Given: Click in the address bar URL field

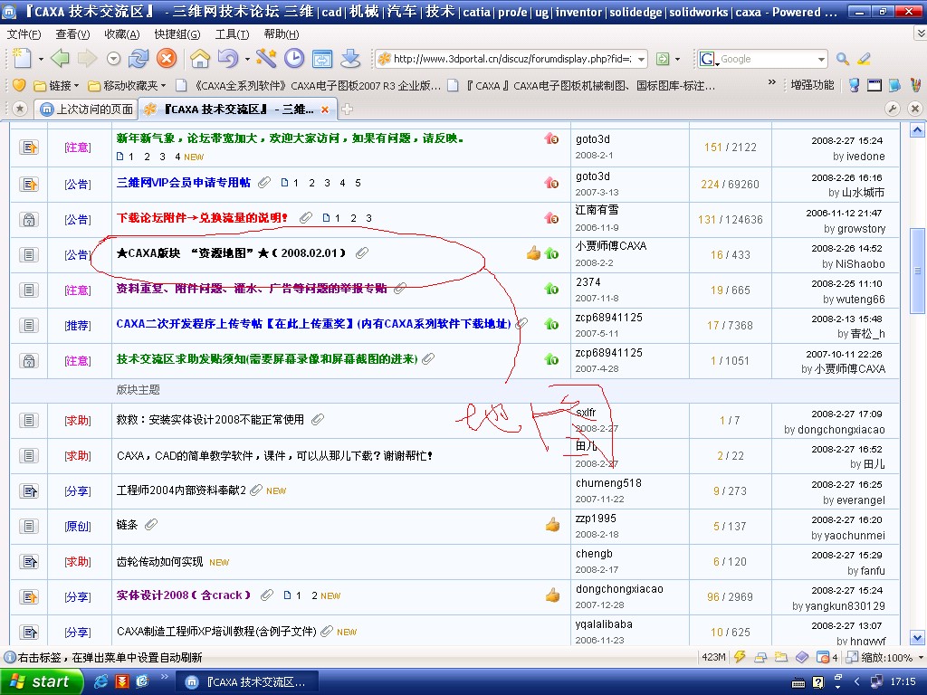Looking at the screenshot, I should pyautogui.click(x=511, y=59).
